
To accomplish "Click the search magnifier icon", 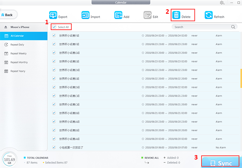I will (233, 27).
